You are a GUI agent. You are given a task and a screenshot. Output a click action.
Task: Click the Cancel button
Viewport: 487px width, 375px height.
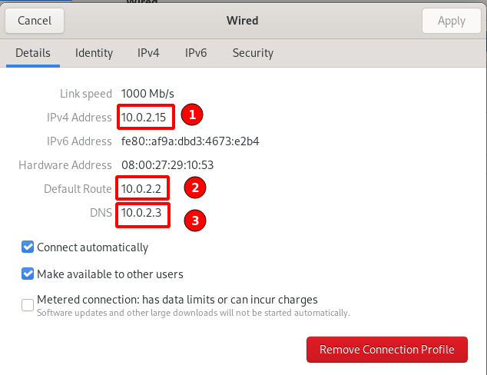coord(35,21)
